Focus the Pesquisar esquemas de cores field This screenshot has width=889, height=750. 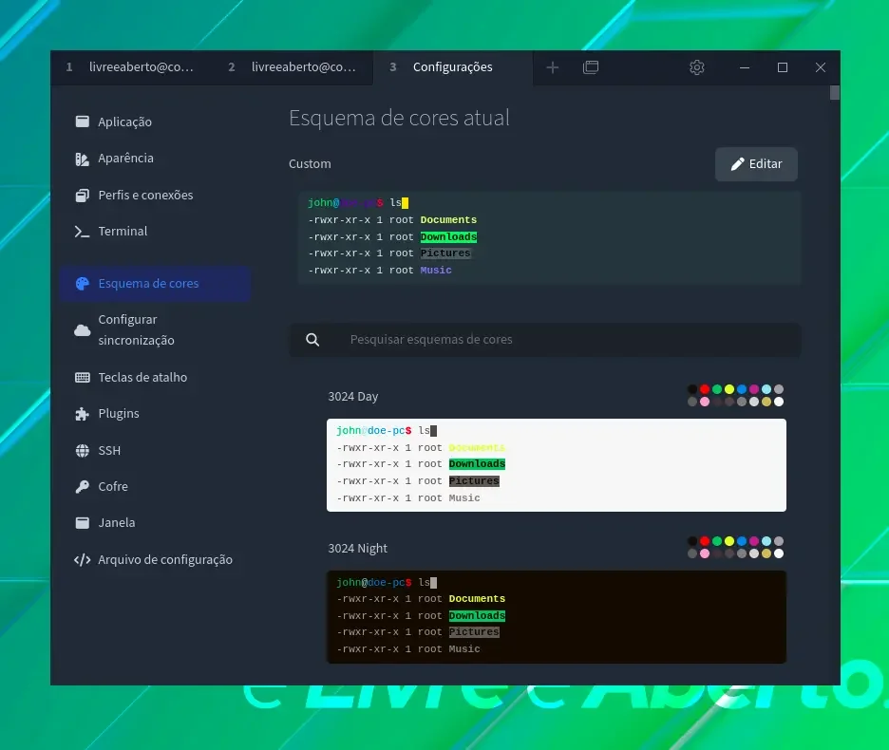[x=545, y=340]
